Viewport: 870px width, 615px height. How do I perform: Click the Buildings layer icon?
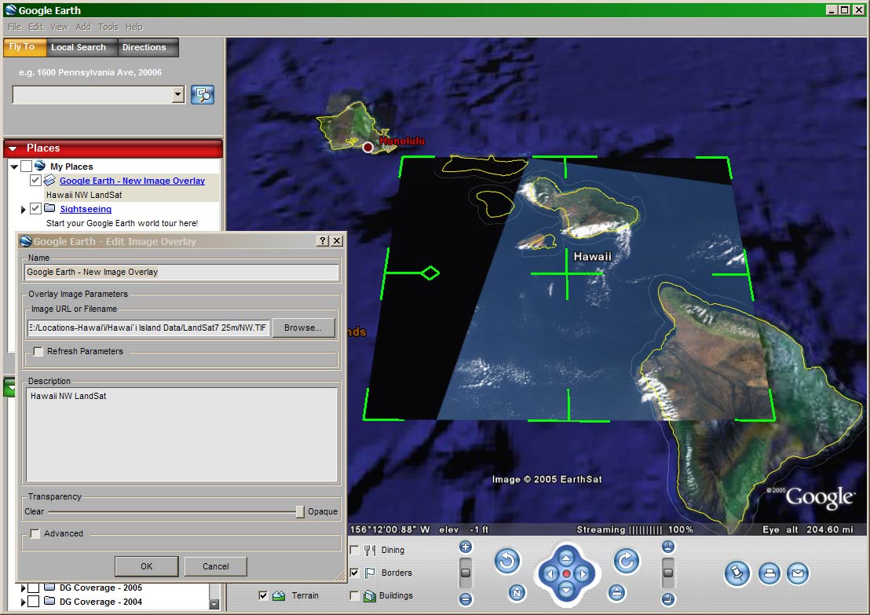point(370,595)
